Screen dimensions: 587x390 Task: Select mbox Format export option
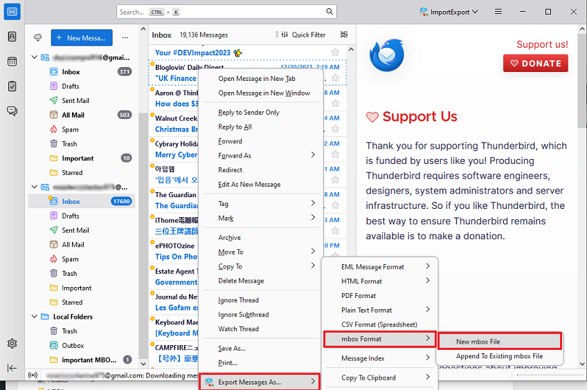pyautogui.click(x=379, y=339)
